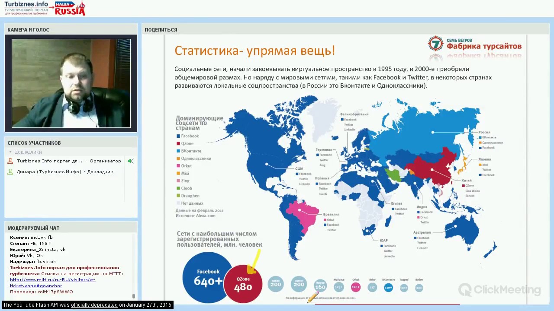Screen dimensions: 554x311
Task: Open the 'officially deprecated' link
Action: coord(94,305)
